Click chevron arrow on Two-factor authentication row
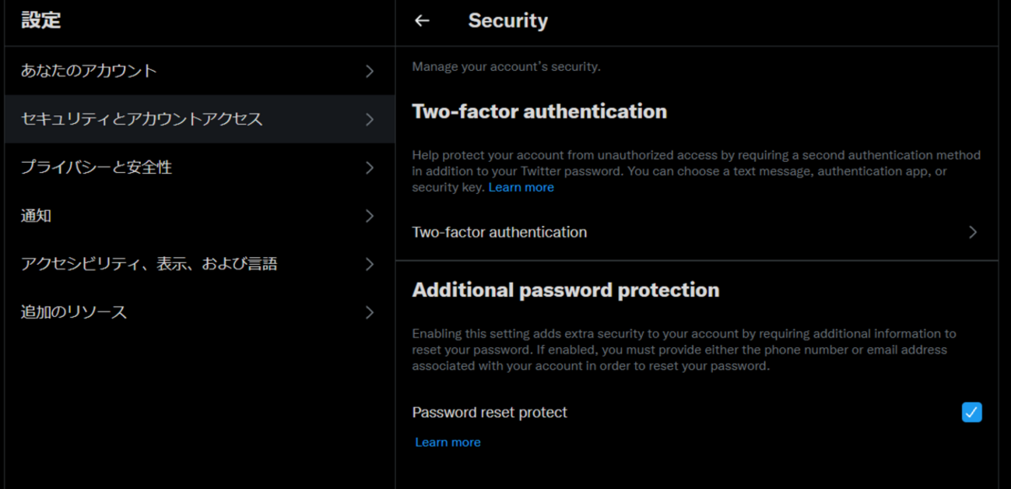Viewport: 1011px width, 489px height. [x=972, y=232]
